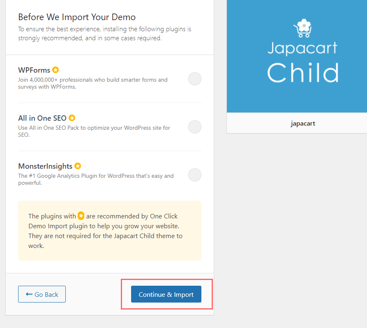This screenshot has height=328, width=367.
Task: Click the 'Before We Import Your Demo' heading
Action: pos(77,17)
